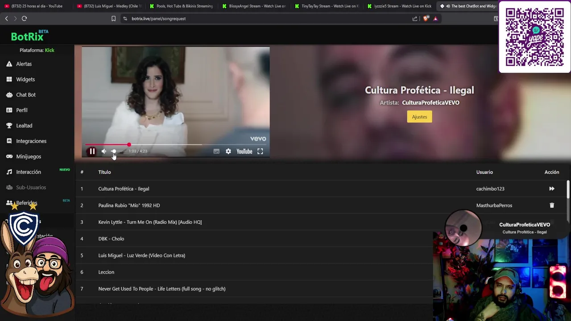
Task: Click username MasthurbaPerros
Action: 494,205
